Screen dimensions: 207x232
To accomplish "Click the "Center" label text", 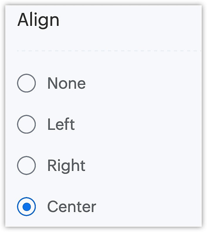I will [72, 207].
